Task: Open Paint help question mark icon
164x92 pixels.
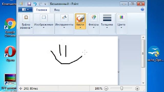Action: coord(142,9)
